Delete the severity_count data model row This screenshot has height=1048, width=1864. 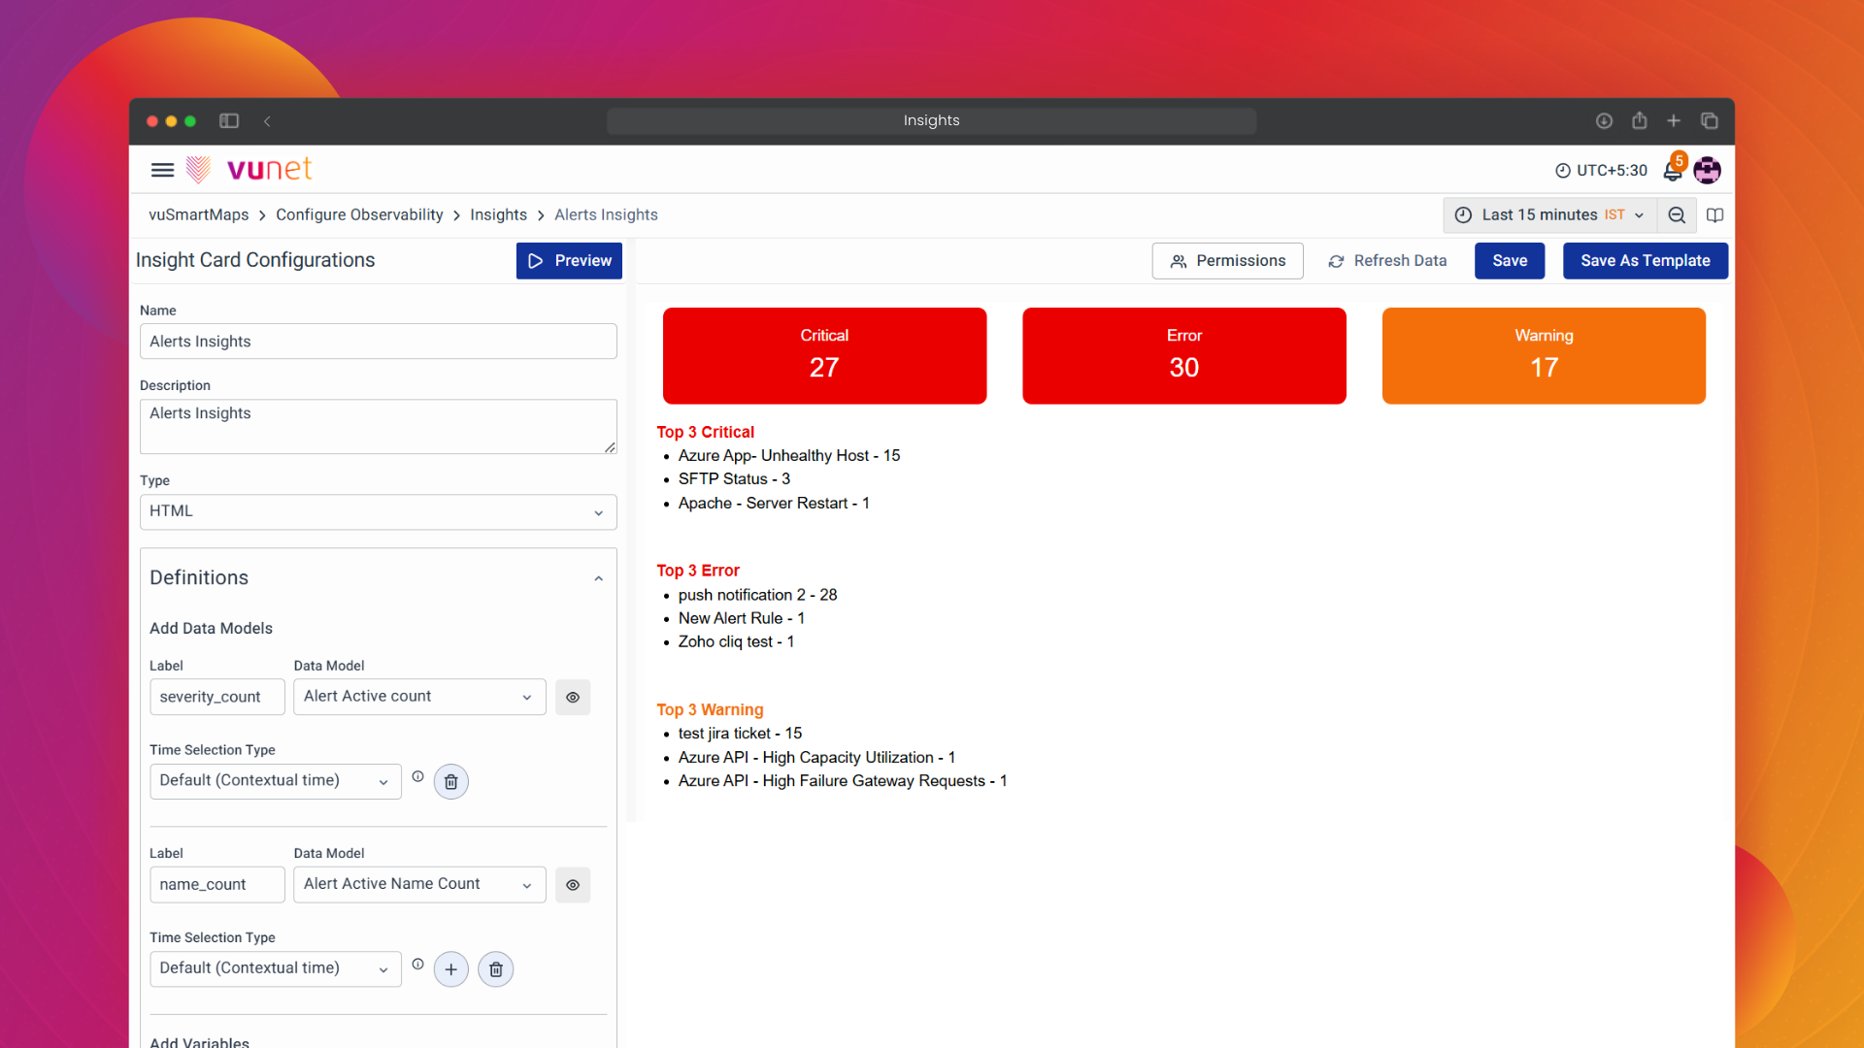450,782
